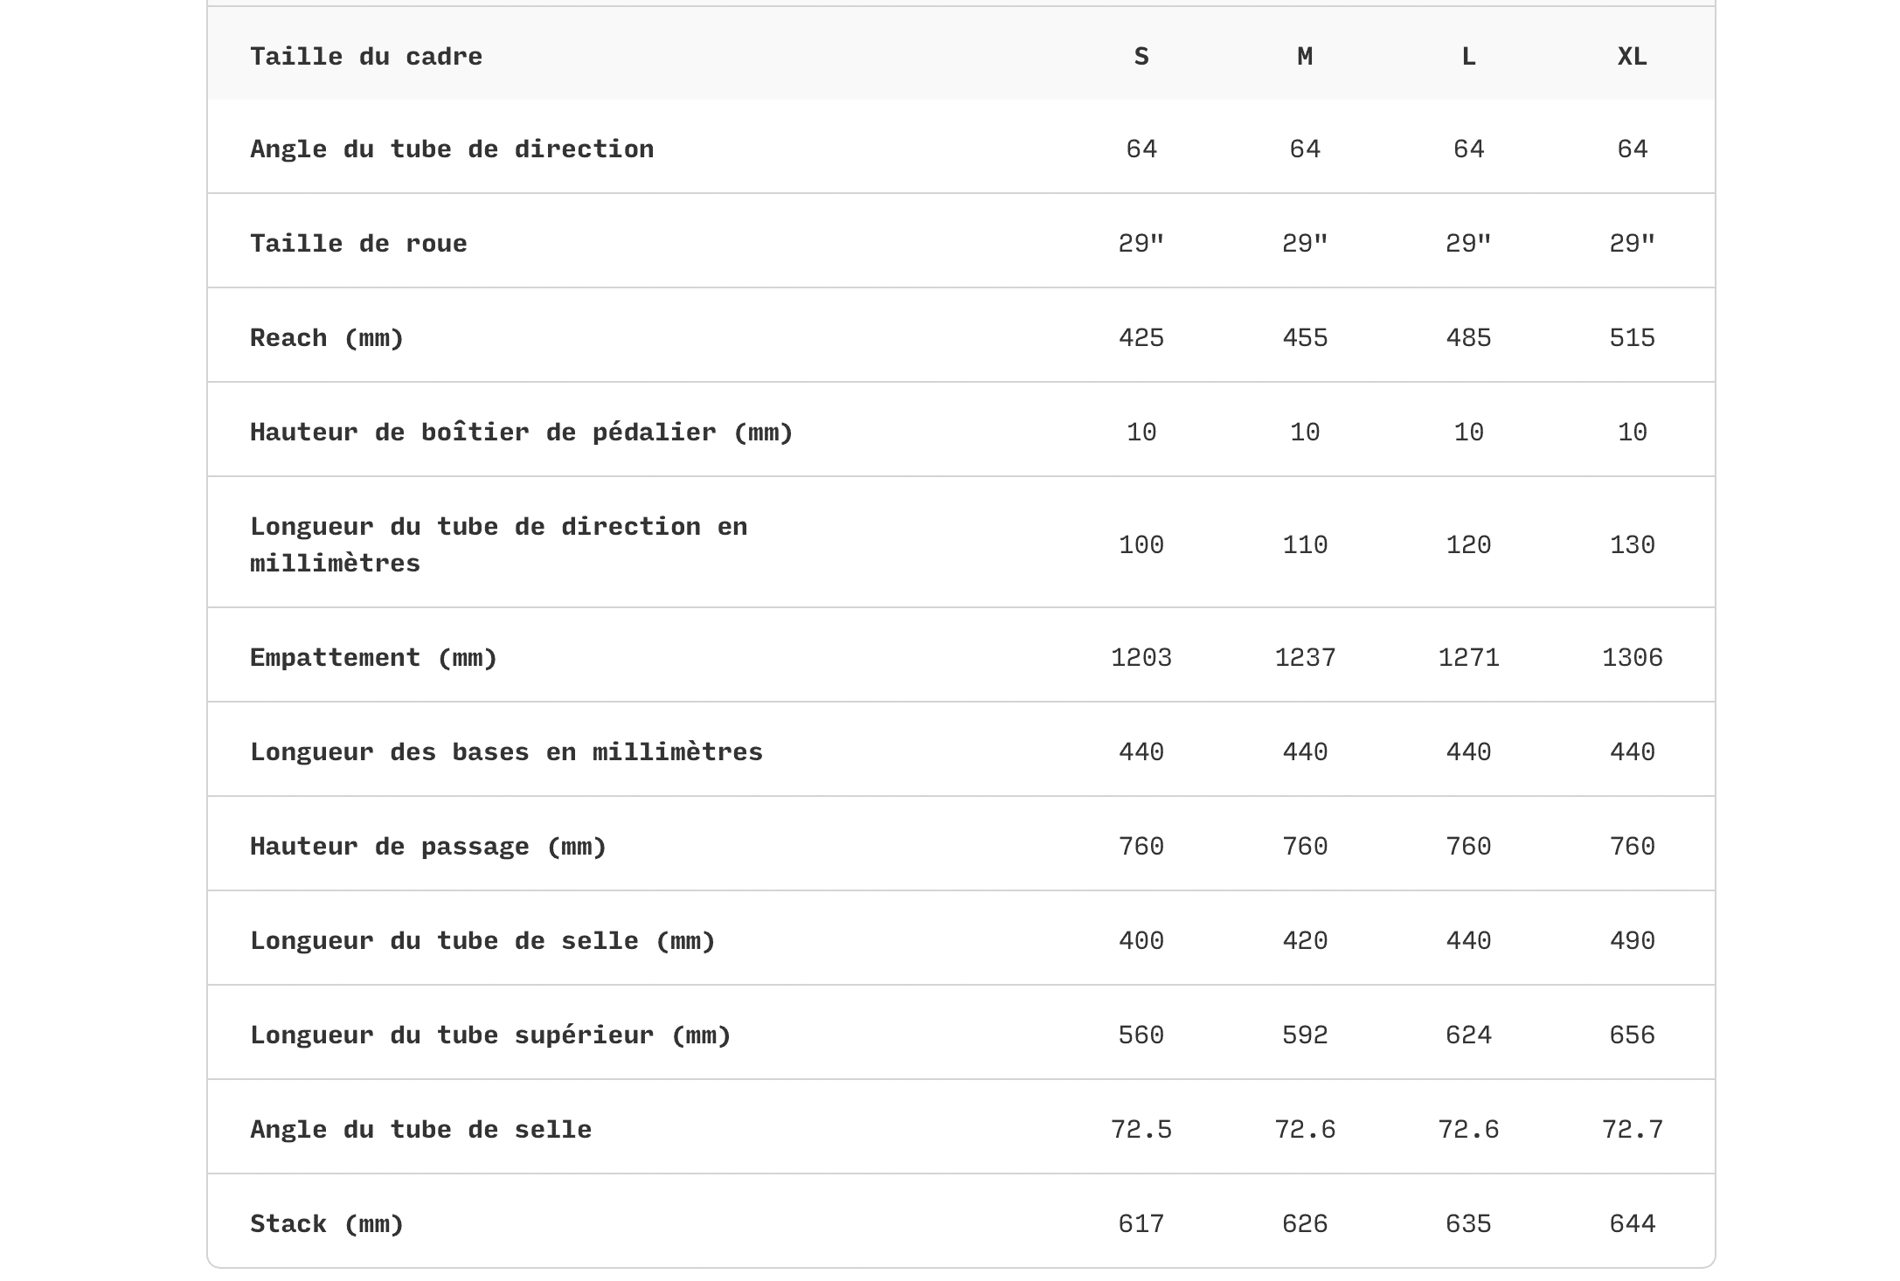Screen dimensions: 1900x1281
Task: Select the Reach value 455 for size M
Action: click(x=1304, y=338)
